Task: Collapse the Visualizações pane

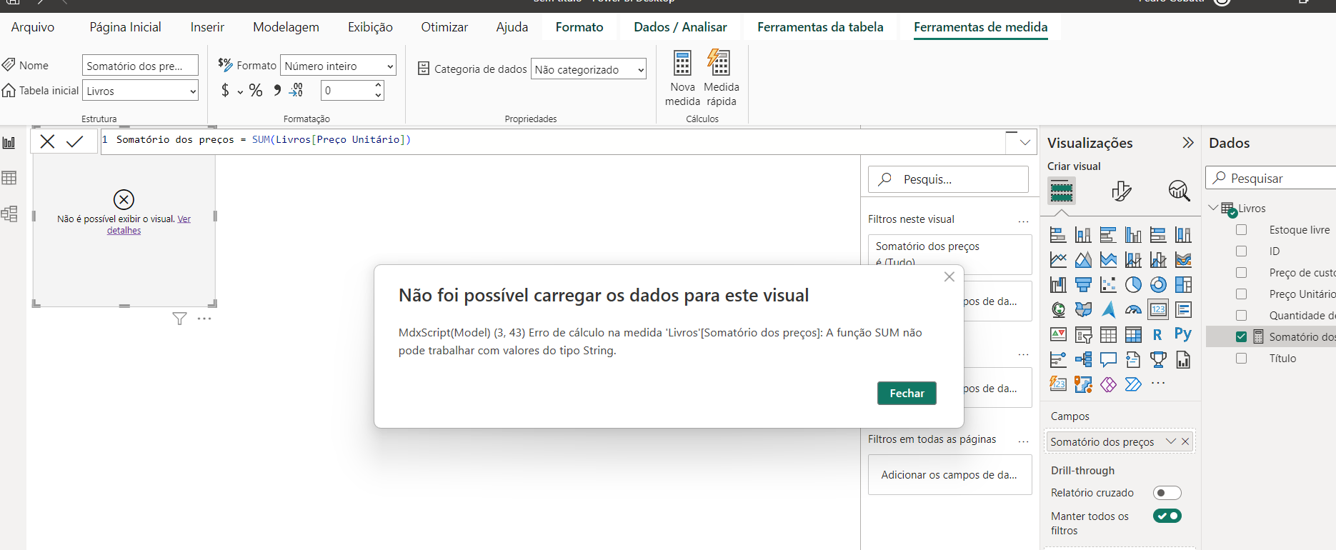Action: coord(1188,143)
